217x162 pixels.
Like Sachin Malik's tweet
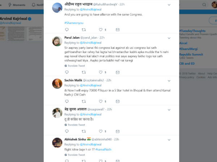[x=102, y=102]
